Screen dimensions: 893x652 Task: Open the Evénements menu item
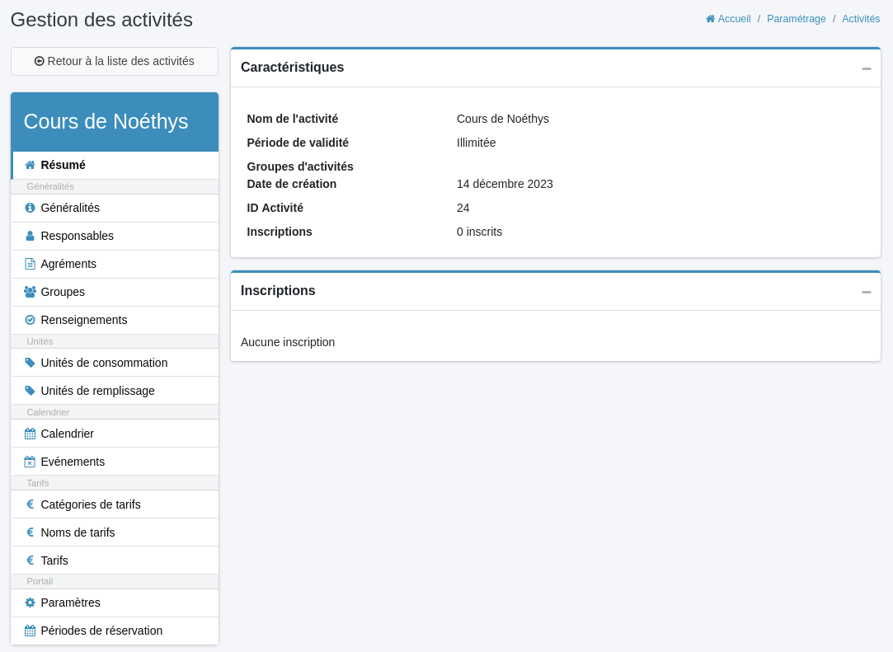(x=73, y=462)
